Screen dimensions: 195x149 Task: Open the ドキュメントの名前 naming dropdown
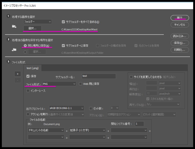[x=46, y=130]
